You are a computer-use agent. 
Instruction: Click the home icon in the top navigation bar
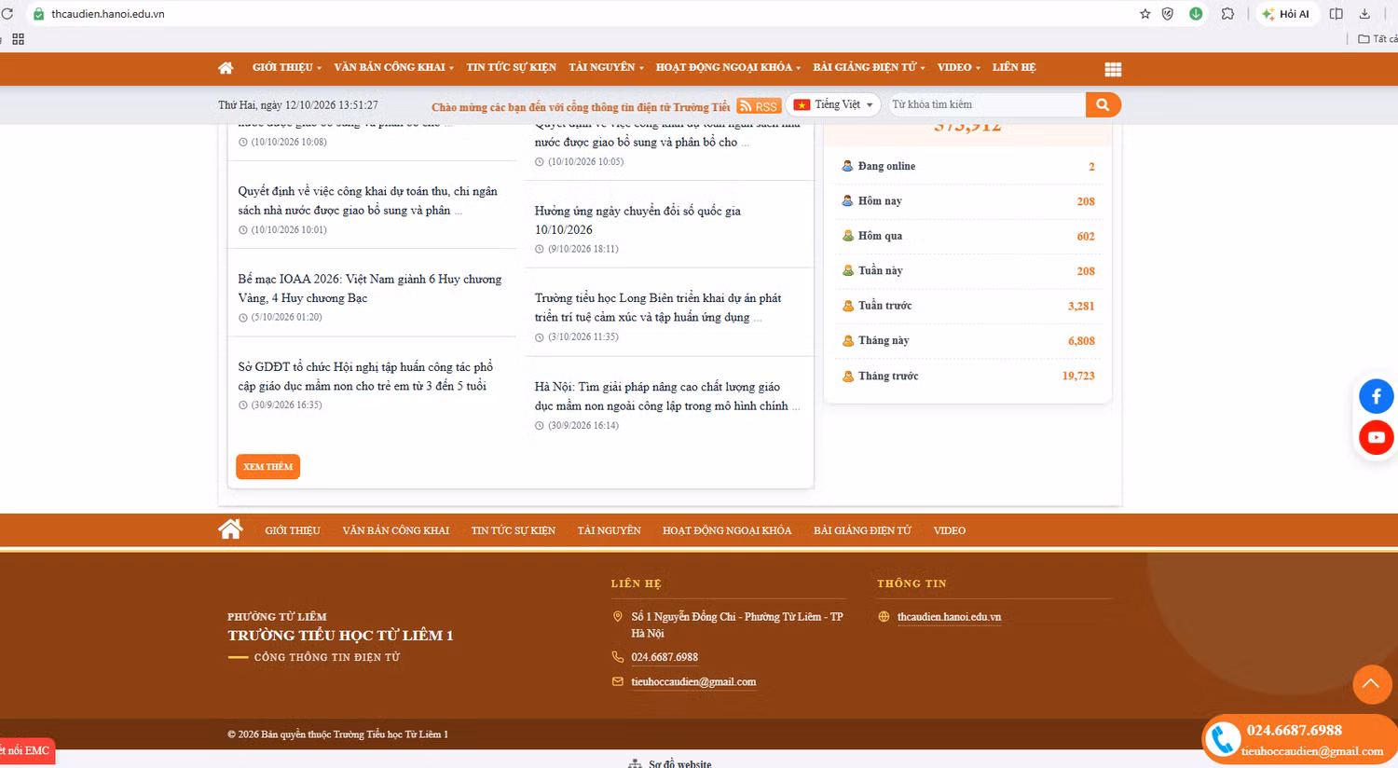pyautogui.click(x=226, y=67)
